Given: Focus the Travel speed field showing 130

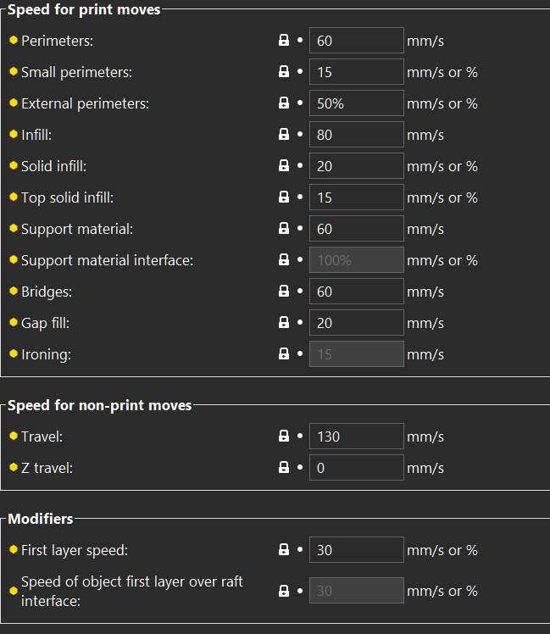Looking at the screenshot, I should (356, 436).
